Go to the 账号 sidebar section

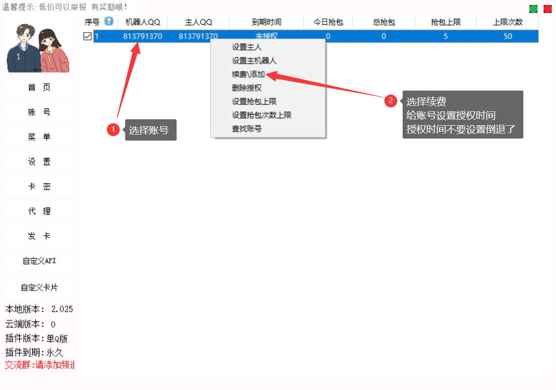(39, 112)
